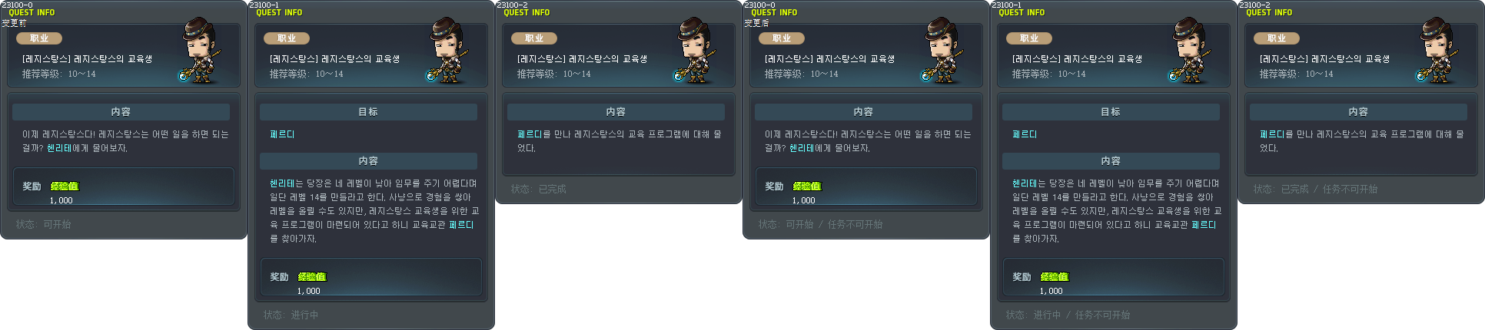Click the 经验值 reward badge in the 变更前 panel
The width and height of the screenshot is (1485, 330).
[x=65, y=186]
